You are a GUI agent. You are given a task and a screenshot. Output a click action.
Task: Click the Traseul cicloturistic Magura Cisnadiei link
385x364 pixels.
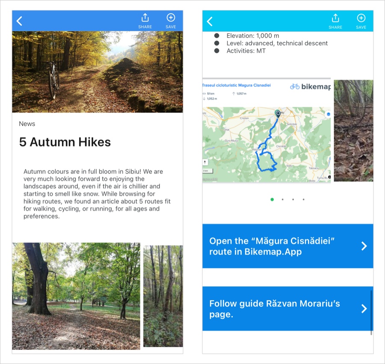click(237, 85)
